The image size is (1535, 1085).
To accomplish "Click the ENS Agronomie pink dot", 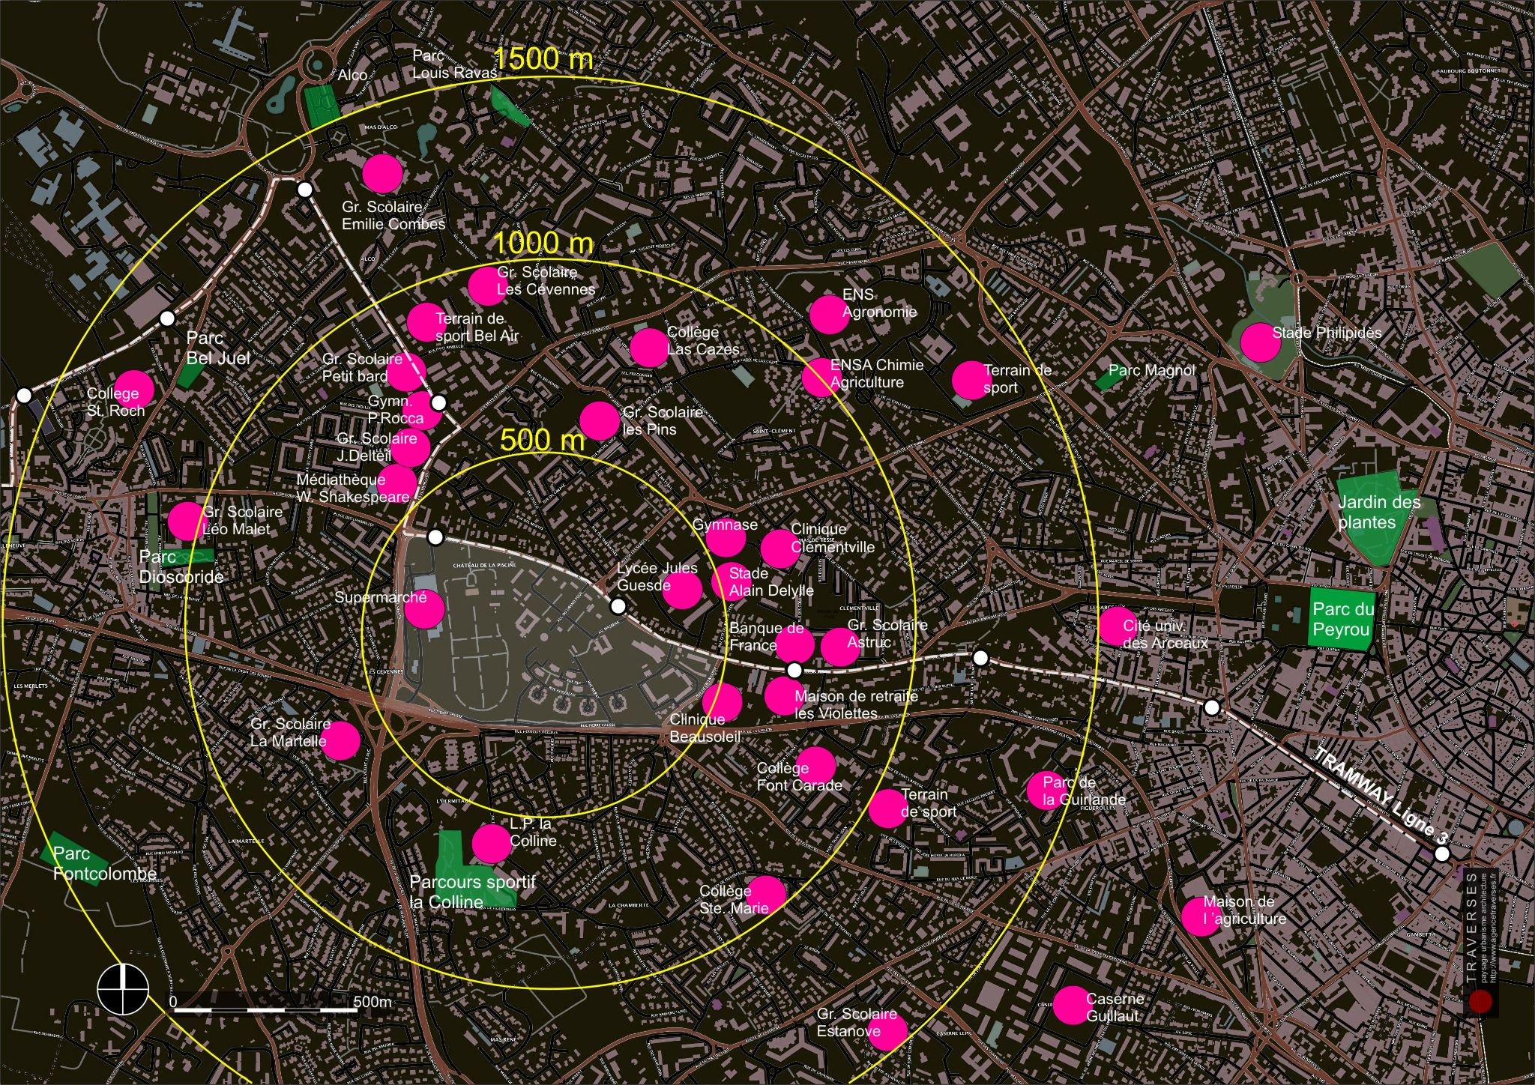I will pos(829,315).
